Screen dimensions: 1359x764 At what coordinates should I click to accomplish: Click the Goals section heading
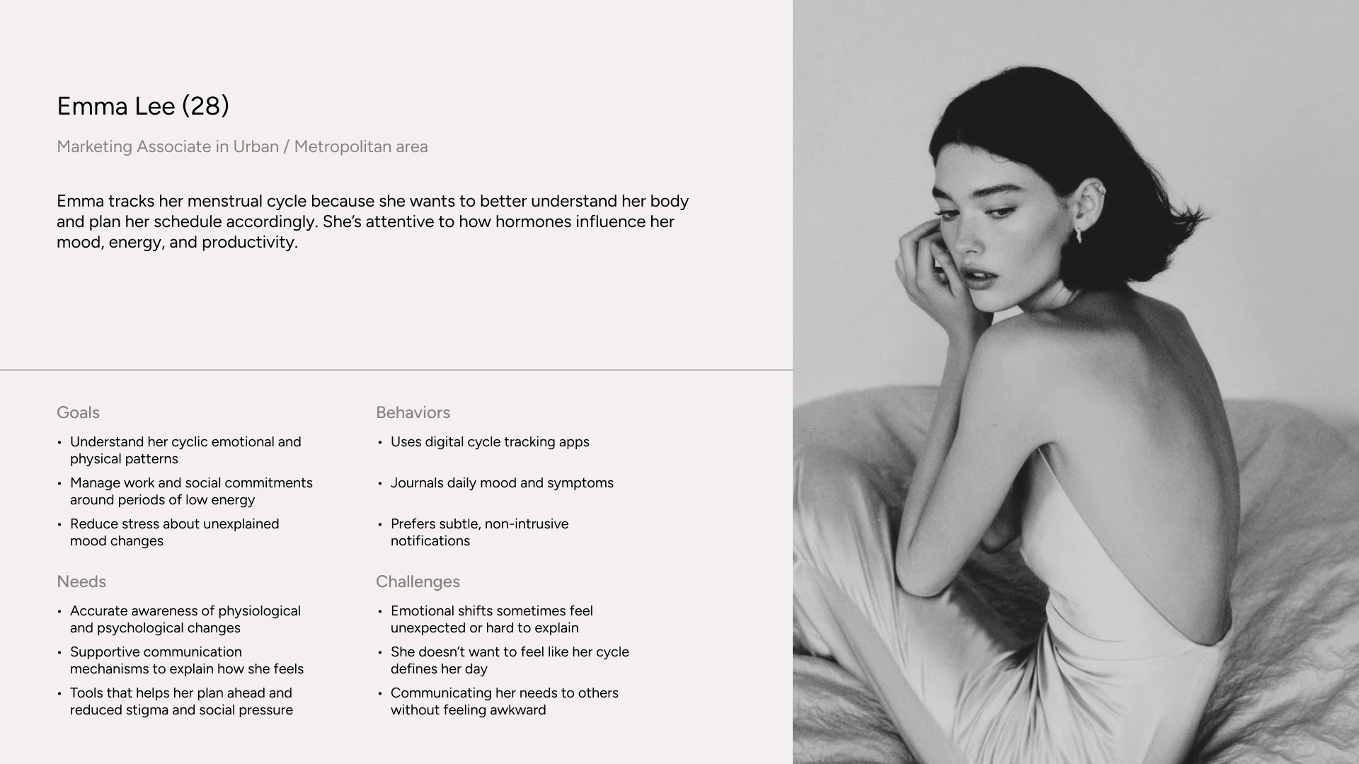click(78, 412)
